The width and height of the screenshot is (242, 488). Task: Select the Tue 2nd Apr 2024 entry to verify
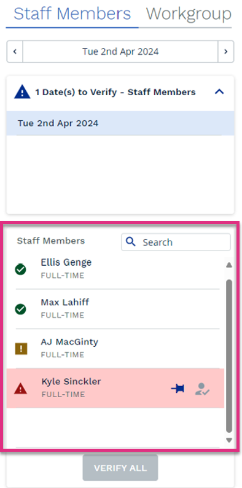point(120,123)
